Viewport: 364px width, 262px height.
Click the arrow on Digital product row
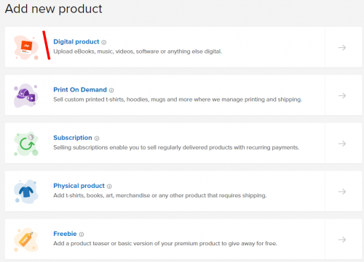pos(342,48)
